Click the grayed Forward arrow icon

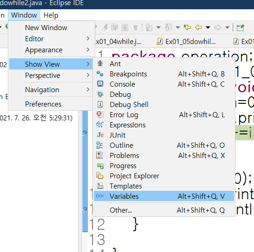point(218,27)
